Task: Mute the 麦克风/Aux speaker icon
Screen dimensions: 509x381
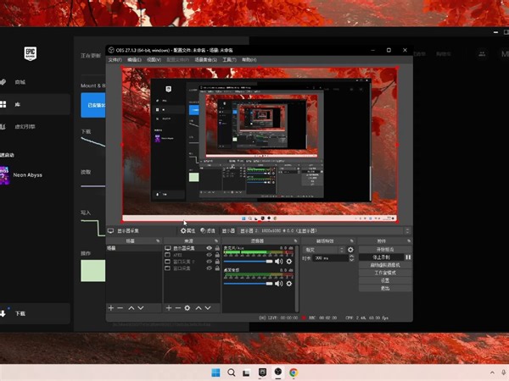Action: [x=278, y=262]
